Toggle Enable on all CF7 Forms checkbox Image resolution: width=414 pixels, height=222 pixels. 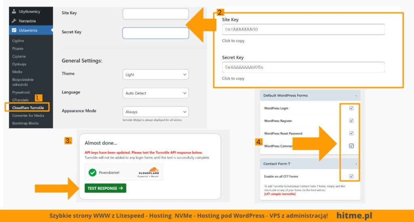pyautogui.click(x=351, y=176)
